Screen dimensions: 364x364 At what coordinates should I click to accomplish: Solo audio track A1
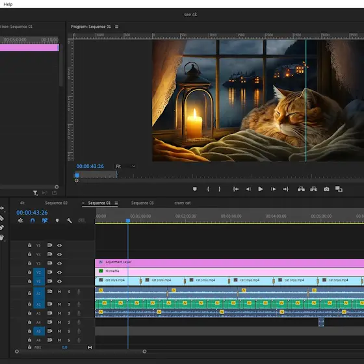pyautogui.click(x=69, y=292)
